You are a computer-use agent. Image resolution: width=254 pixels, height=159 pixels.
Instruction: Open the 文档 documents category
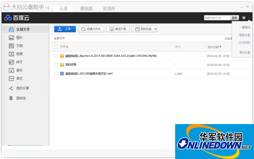click(16, 46)
